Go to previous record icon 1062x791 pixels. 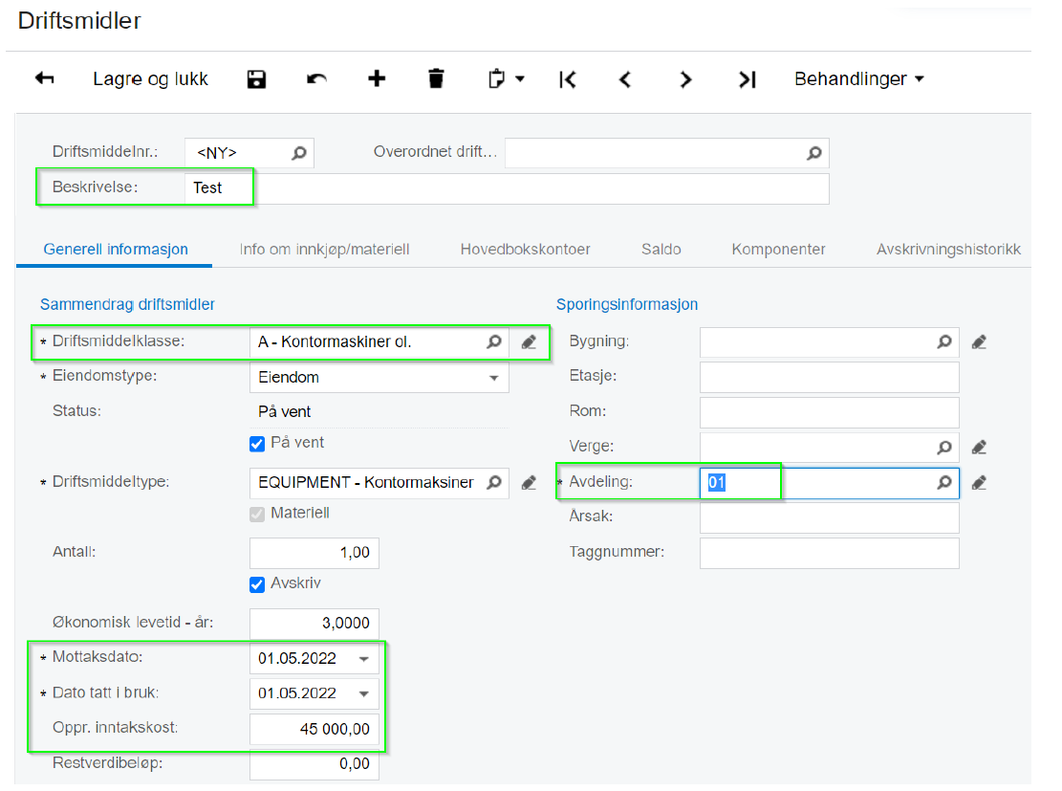point(625,79)
